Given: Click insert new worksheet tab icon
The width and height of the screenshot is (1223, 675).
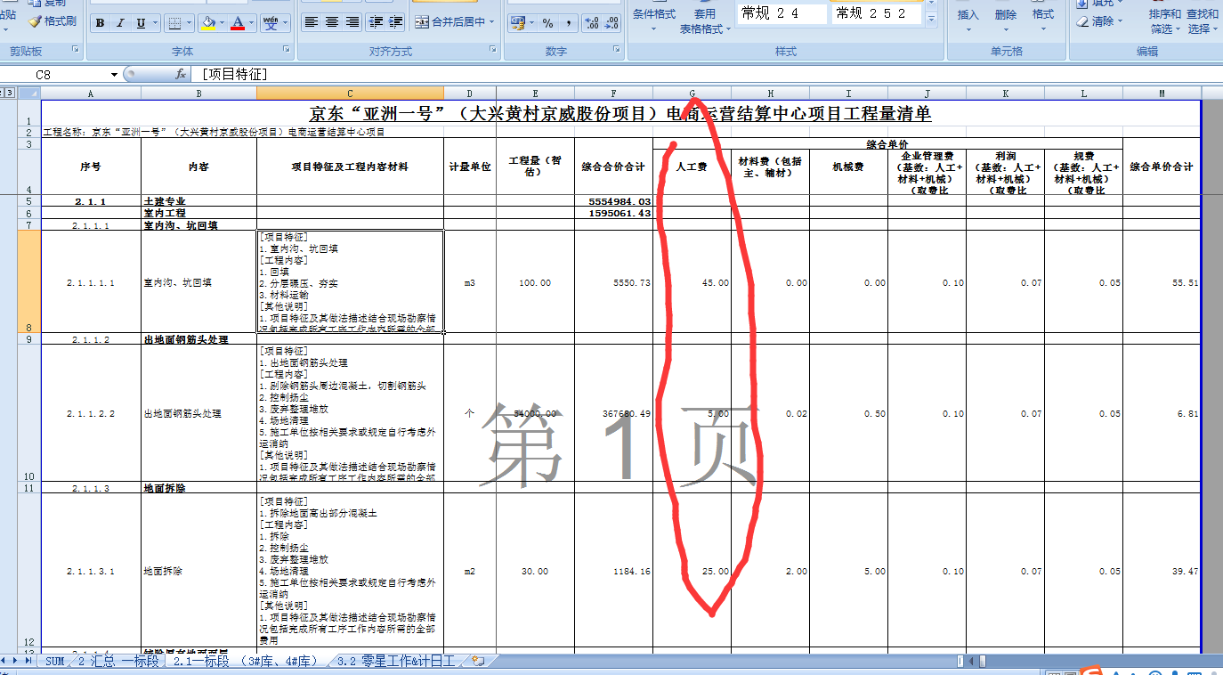Looking at the screenshot, I should tap(479, 662).
